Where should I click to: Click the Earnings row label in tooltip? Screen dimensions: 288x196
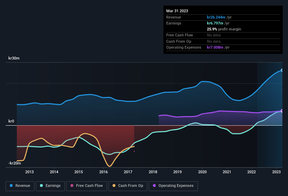coord(174,23)
